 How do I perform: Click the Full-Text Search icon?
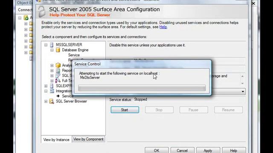(58, 81)
